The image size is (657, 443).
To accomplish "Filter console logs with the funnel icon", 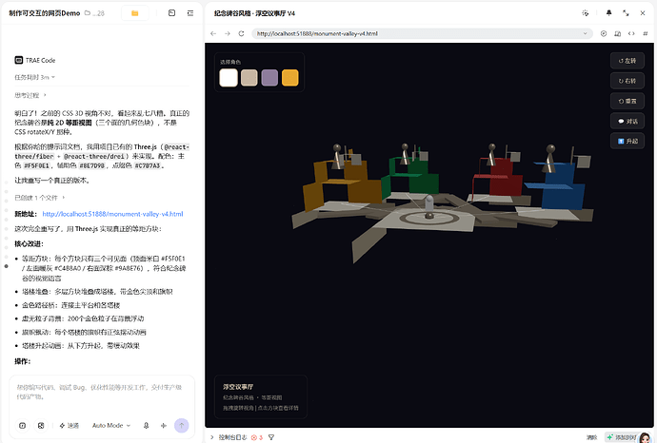I will pyautogui.click(x=271, y=437).
